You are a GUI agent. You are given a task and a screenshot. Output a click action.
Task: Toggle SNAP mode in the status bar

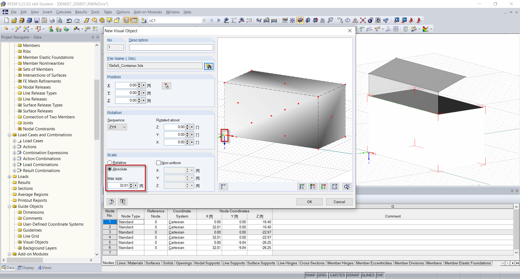pos(310,275)
